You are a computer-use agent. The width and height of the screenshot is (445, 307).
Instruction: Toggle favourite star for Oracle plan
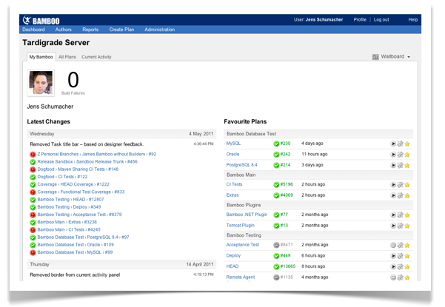[407, 155]
